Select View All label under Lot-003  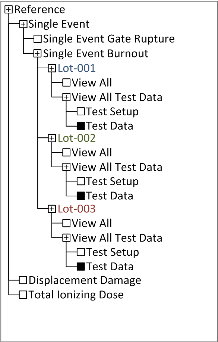(x=92, y=223)
